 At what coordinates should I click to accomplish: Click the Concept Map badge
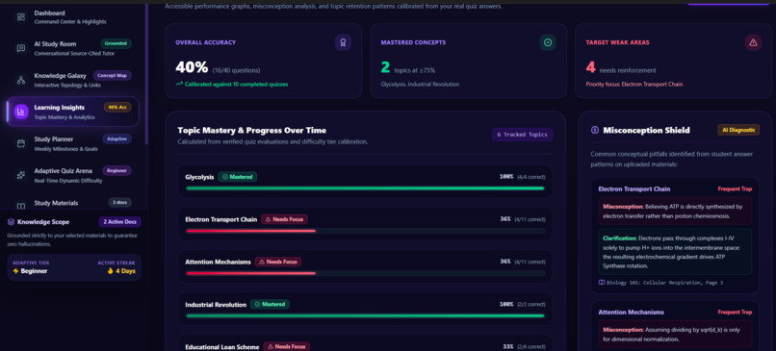click(x=113, y=75)
